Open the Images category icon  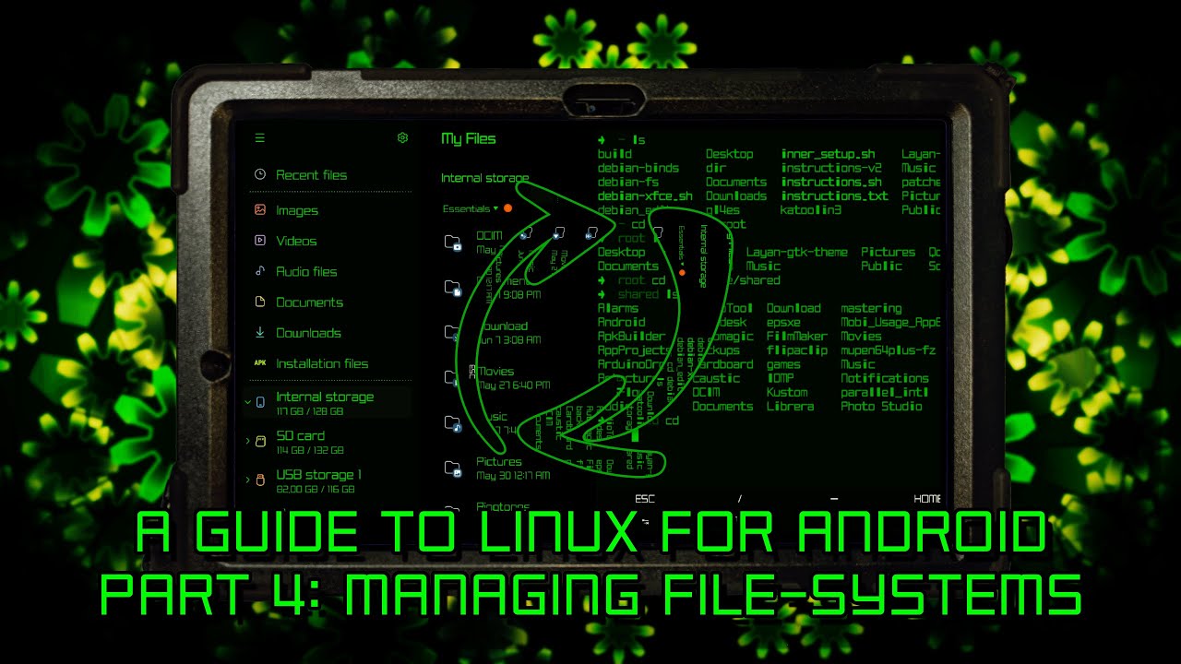pos(260,210)
